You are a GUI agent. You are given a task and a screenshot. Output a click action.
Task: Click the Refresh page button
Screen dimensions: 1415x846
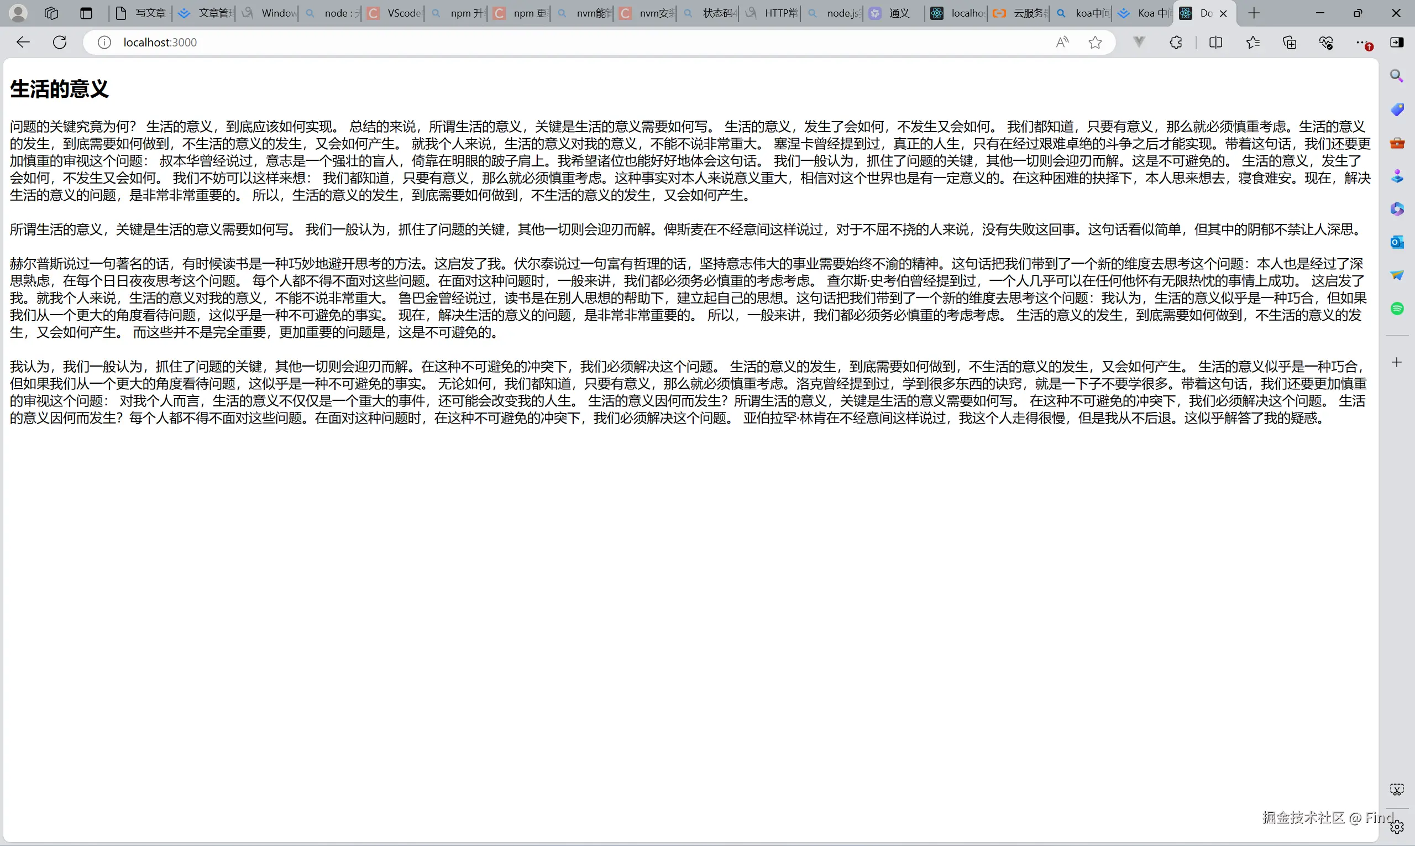[60, 42]
